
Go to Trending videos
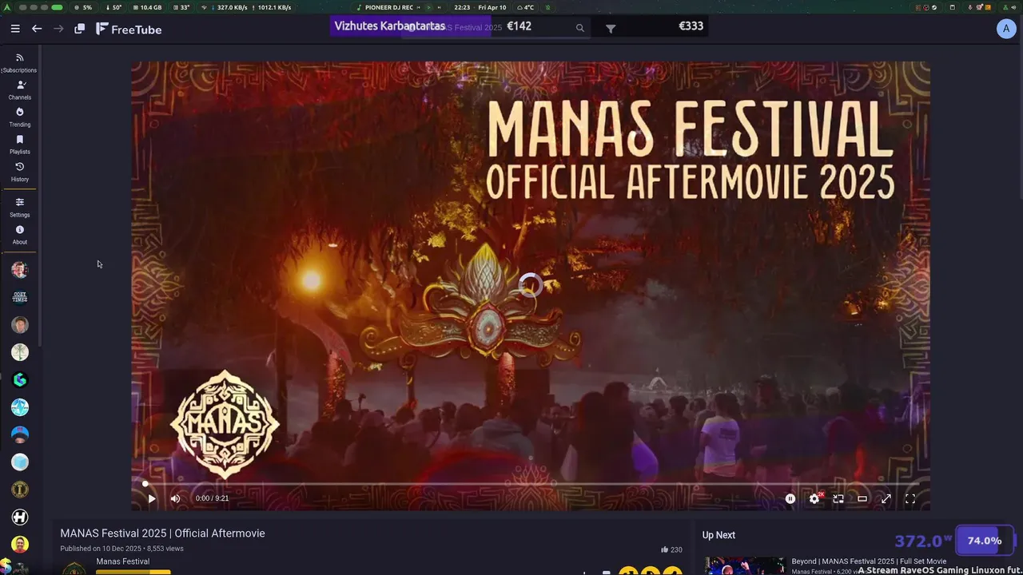point(20,117)
